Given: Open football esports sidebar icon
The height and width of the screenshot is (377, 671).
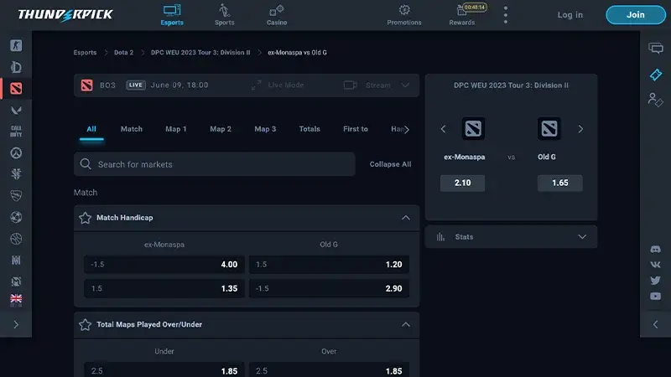Looking at the screenshot, I should pyautogui.click(x=16, y=217).
